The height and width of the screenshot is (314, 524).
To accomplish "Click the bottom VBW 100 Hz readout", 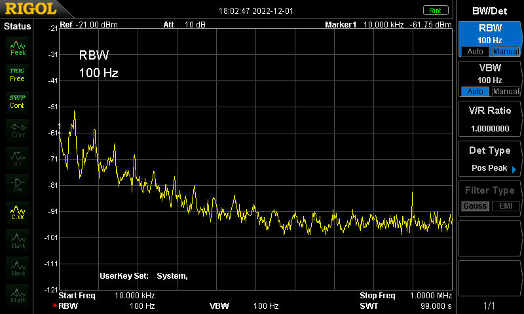I will click(244, 306).
